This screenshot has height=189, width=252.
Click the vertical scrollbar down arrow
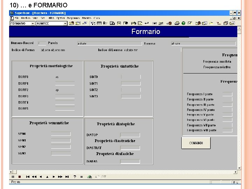click(239, 168)
